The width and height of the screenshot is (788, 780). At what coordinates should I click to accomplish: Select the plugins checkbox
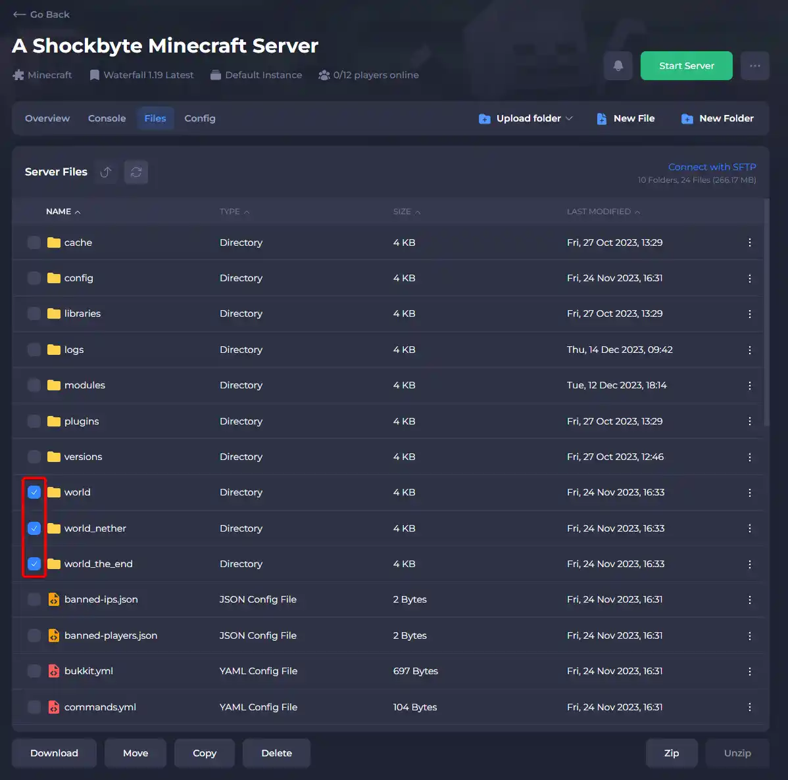click(34, 421)
